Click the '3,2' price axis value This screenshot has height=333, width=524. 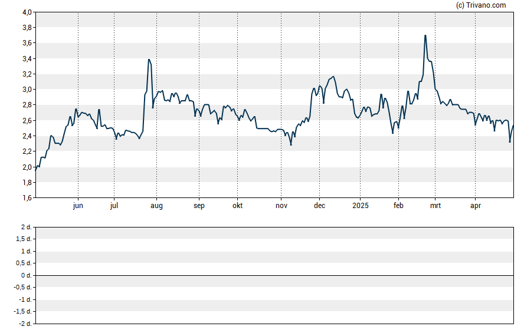click(x=27, y=74)
